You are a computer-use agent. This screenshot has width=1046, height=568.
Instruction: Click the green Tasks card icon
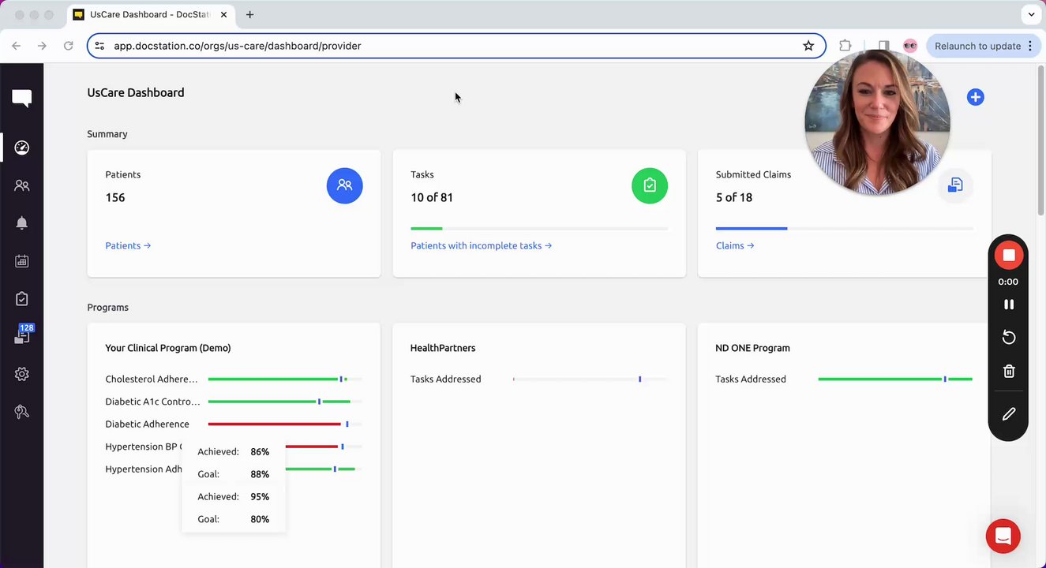coord(650,185)
